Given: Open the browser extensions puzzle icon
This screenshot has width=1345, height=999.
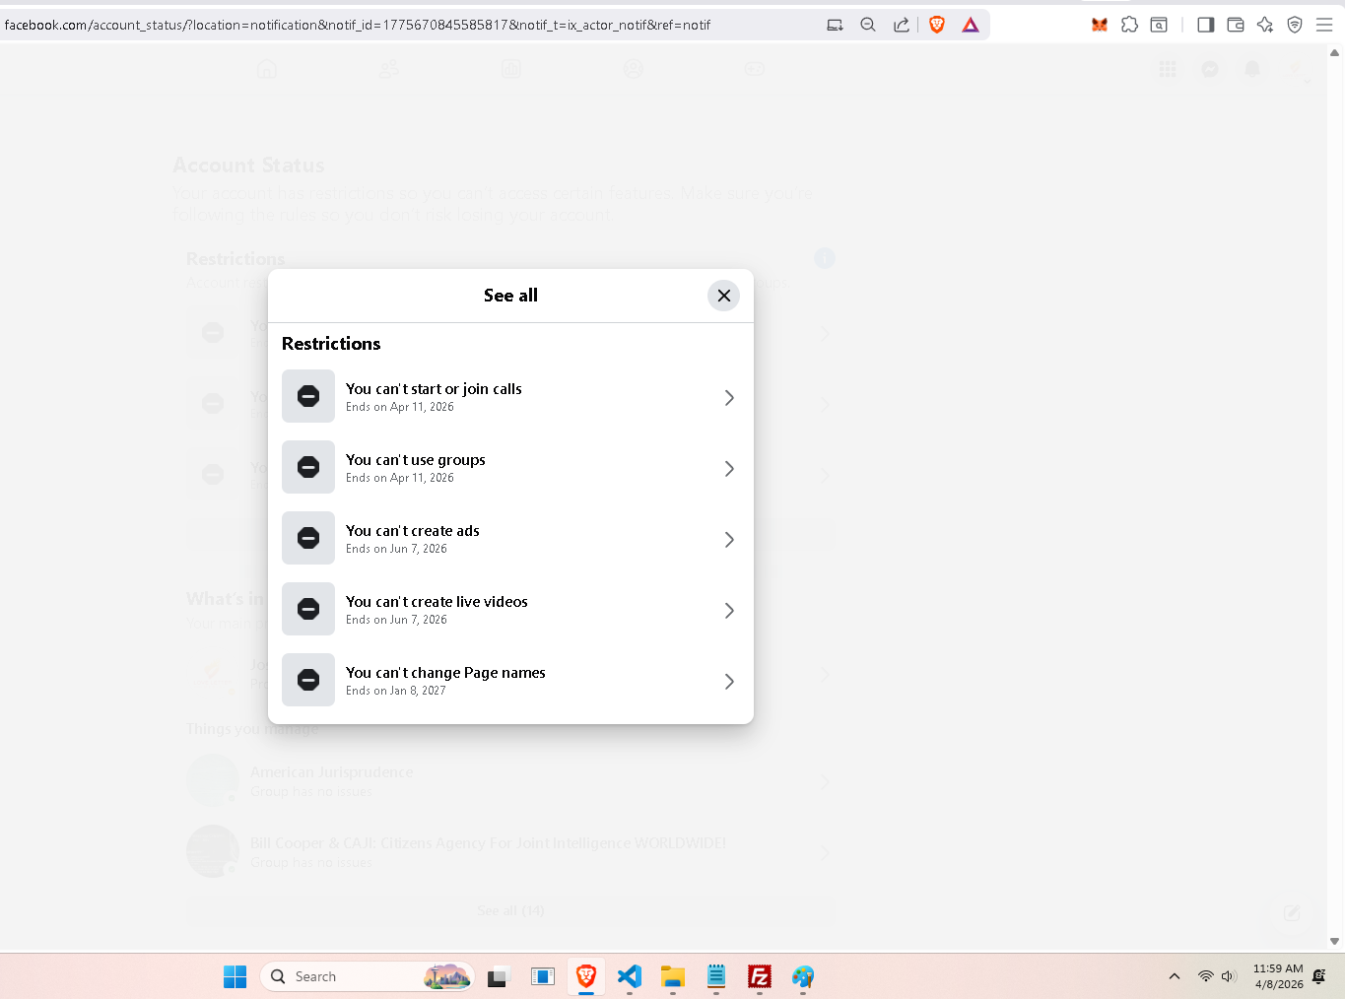Looking at the screenshot, I should pos(1129,25).
